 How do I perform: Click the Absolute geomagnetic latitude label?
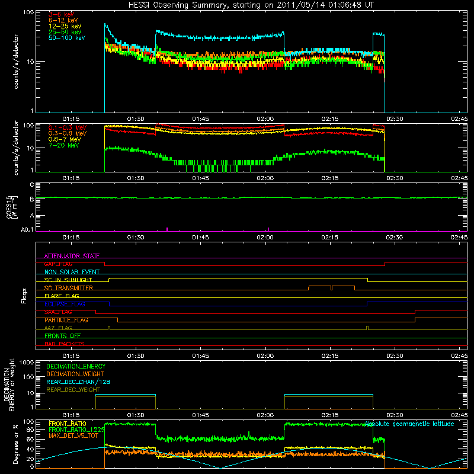[409, 424]
